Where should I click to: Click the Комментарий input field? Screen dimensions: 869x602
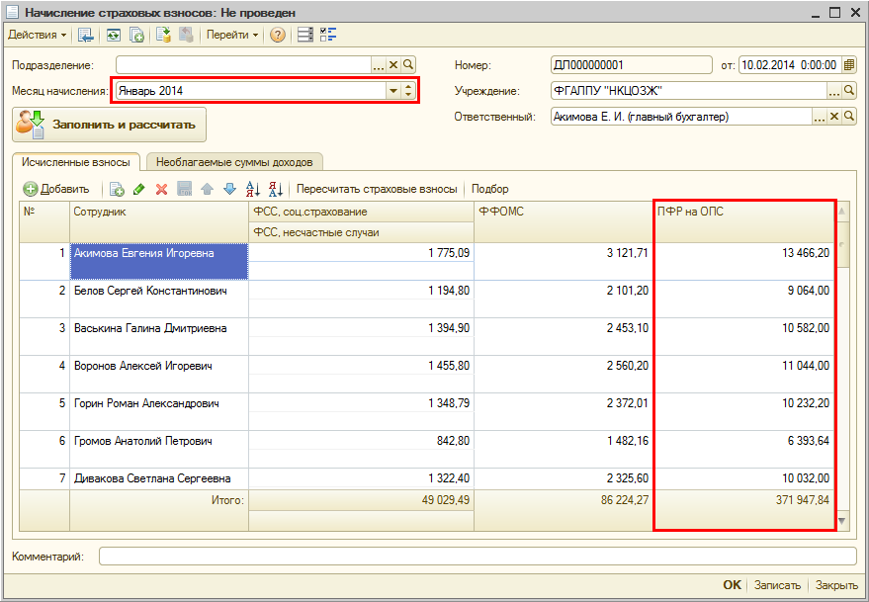tap(477, 557)
